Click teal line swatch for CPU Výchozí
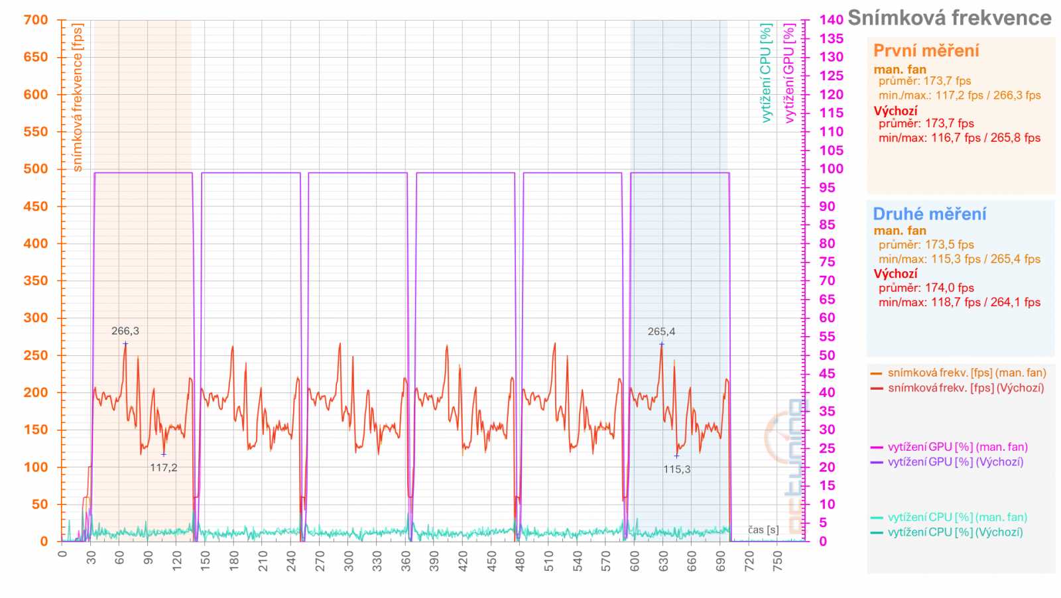This screenshot has width=1061, height=598. (x=877, y=532)
